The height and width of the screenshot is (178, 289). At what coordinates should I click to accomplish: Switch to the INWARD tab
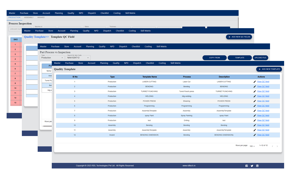(x=41, y=17)
